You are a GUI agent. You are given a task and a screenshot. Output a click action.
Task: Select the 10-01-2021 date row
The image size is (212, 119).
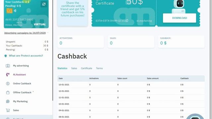(131, 104)
